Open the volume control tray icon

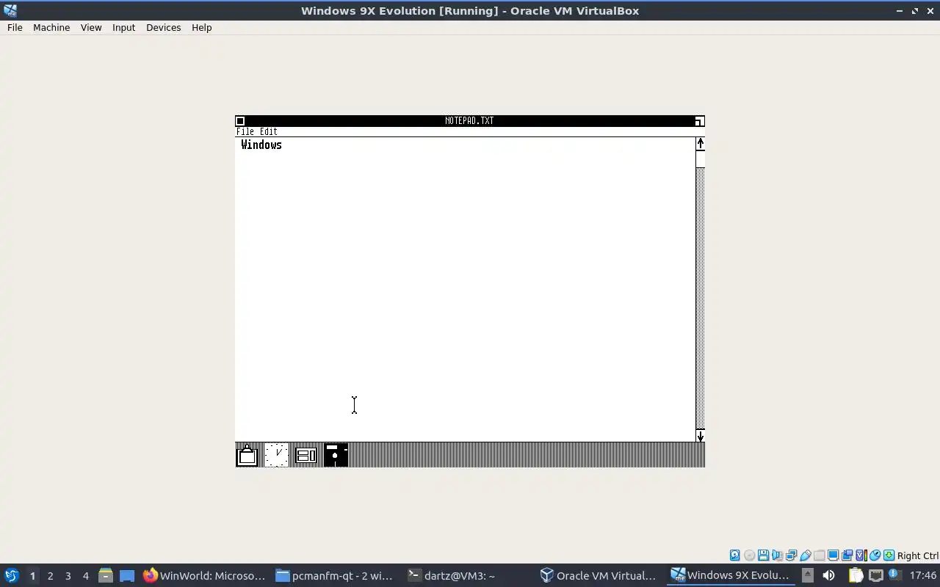click(x=828, y=575)
